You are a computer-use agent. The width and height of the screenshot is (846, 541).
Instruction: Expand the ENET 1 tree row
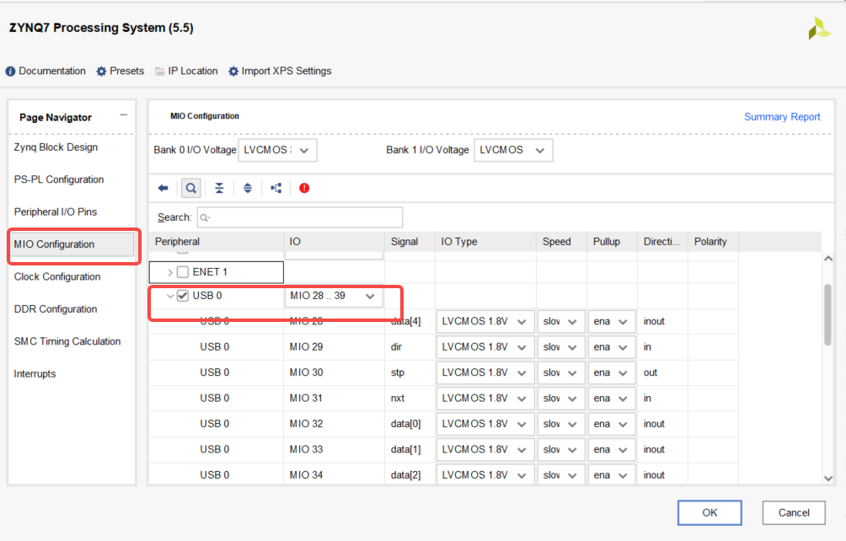coord(170,272)
